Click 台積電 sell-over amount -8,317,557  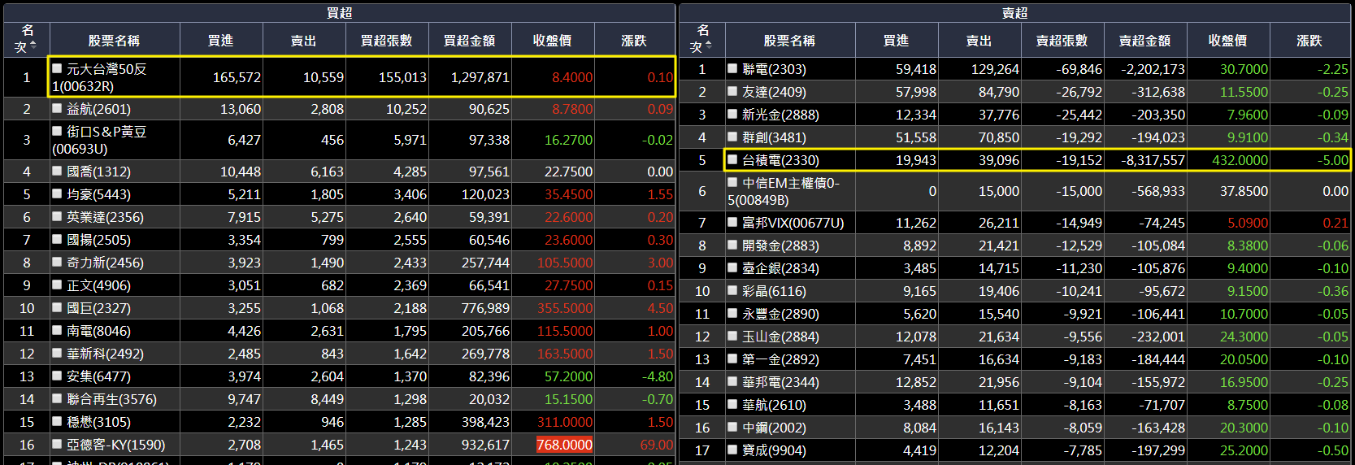1153,160
